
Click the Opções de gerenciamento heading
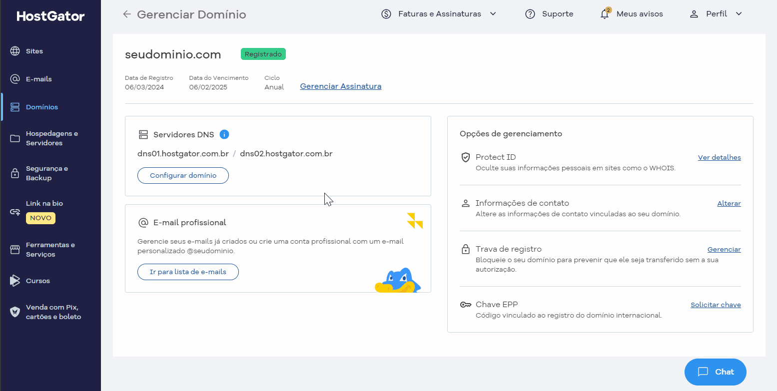click(511, 134)
